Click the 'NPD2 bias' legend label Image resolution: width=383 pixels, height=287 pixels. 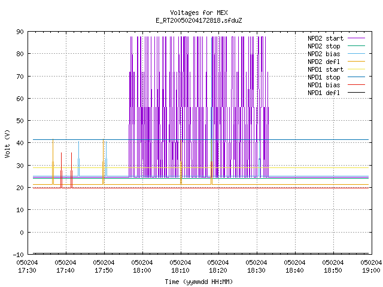324,54
